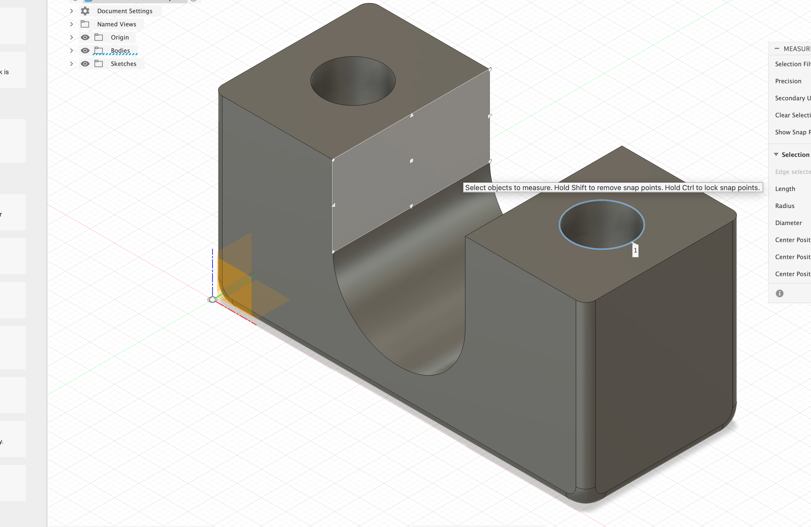Select the Bodies item in browser

120,51
